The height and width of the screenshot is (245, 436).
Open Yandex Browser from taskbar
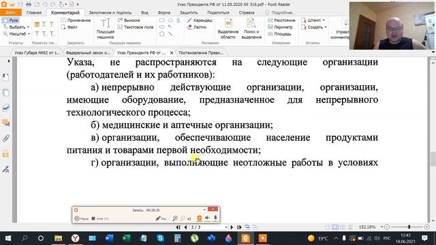click(76, 238)
